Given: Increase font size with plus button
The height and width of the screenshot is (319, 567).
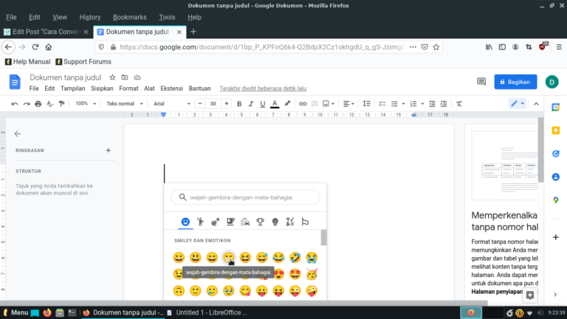Looking at the screenshot, I should coord(227,103).
